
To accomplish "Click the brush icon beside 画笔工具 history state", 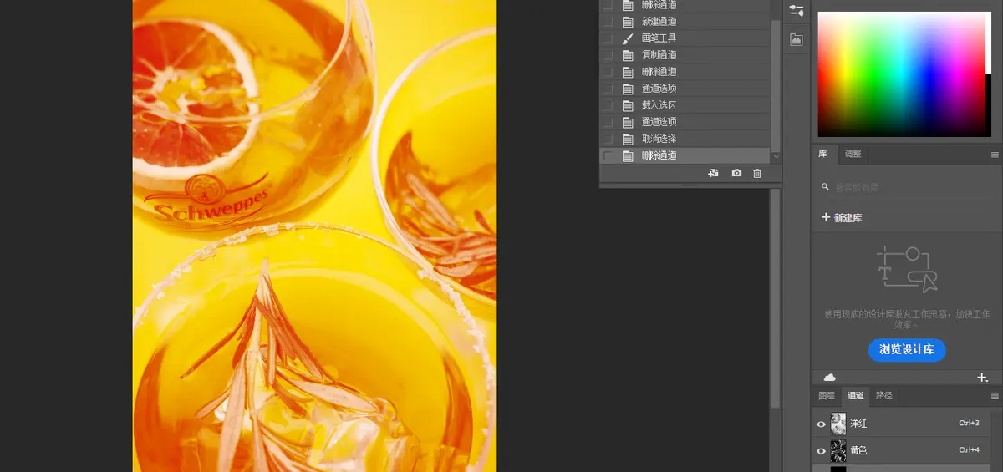I will pyautogui.click(x=628, y=38).
